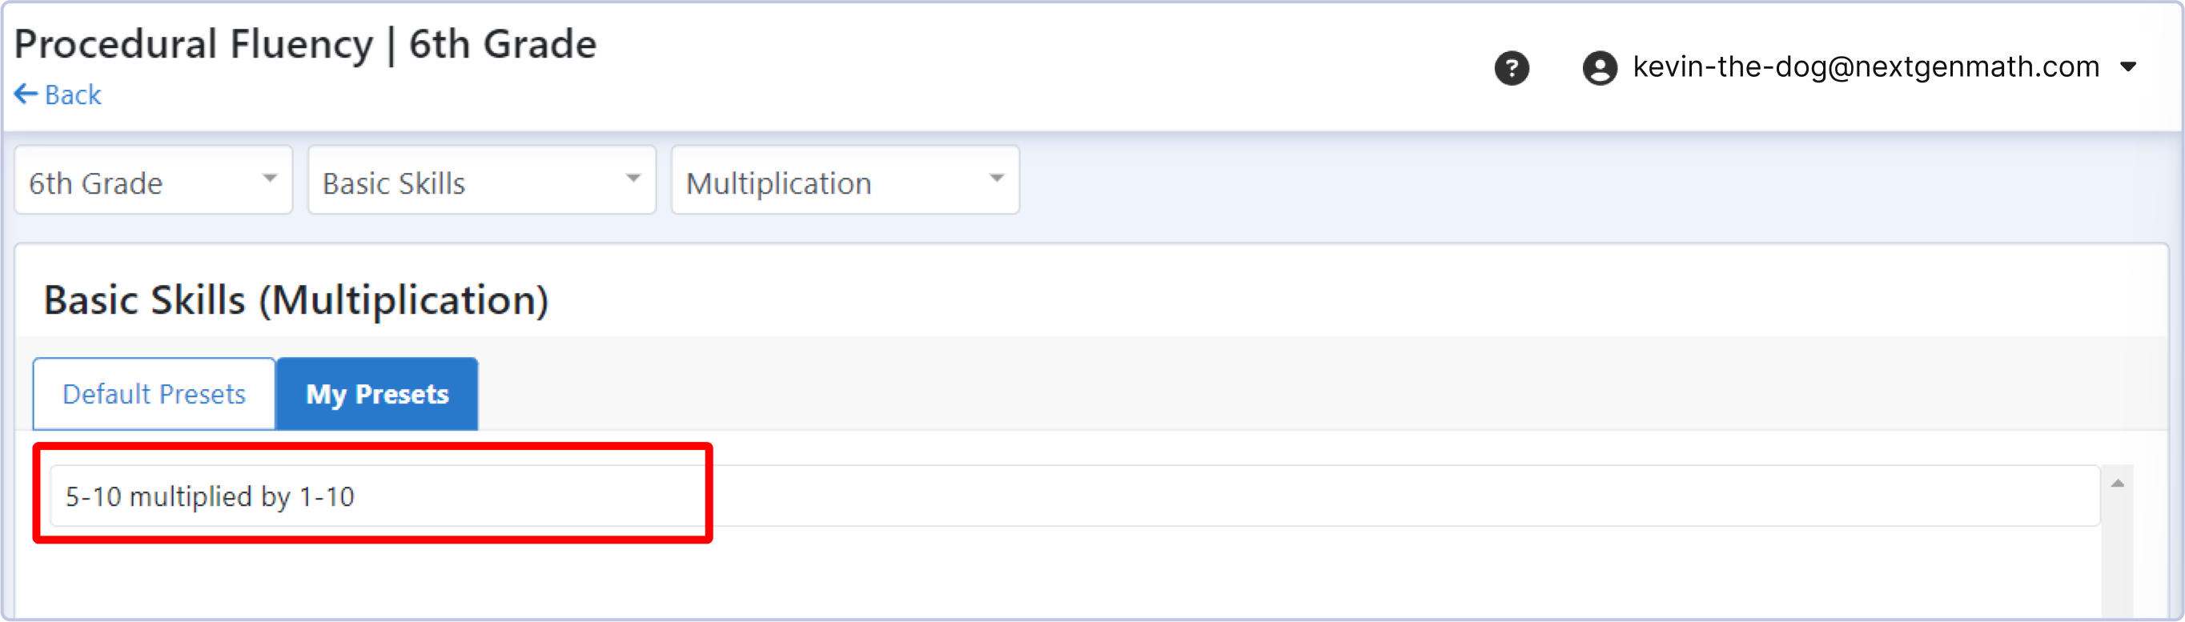Select the 5-10 multiplied by 1-10 preset
Image resolution: width=2185 pixels, height=622 pixels.
point(210,496)
